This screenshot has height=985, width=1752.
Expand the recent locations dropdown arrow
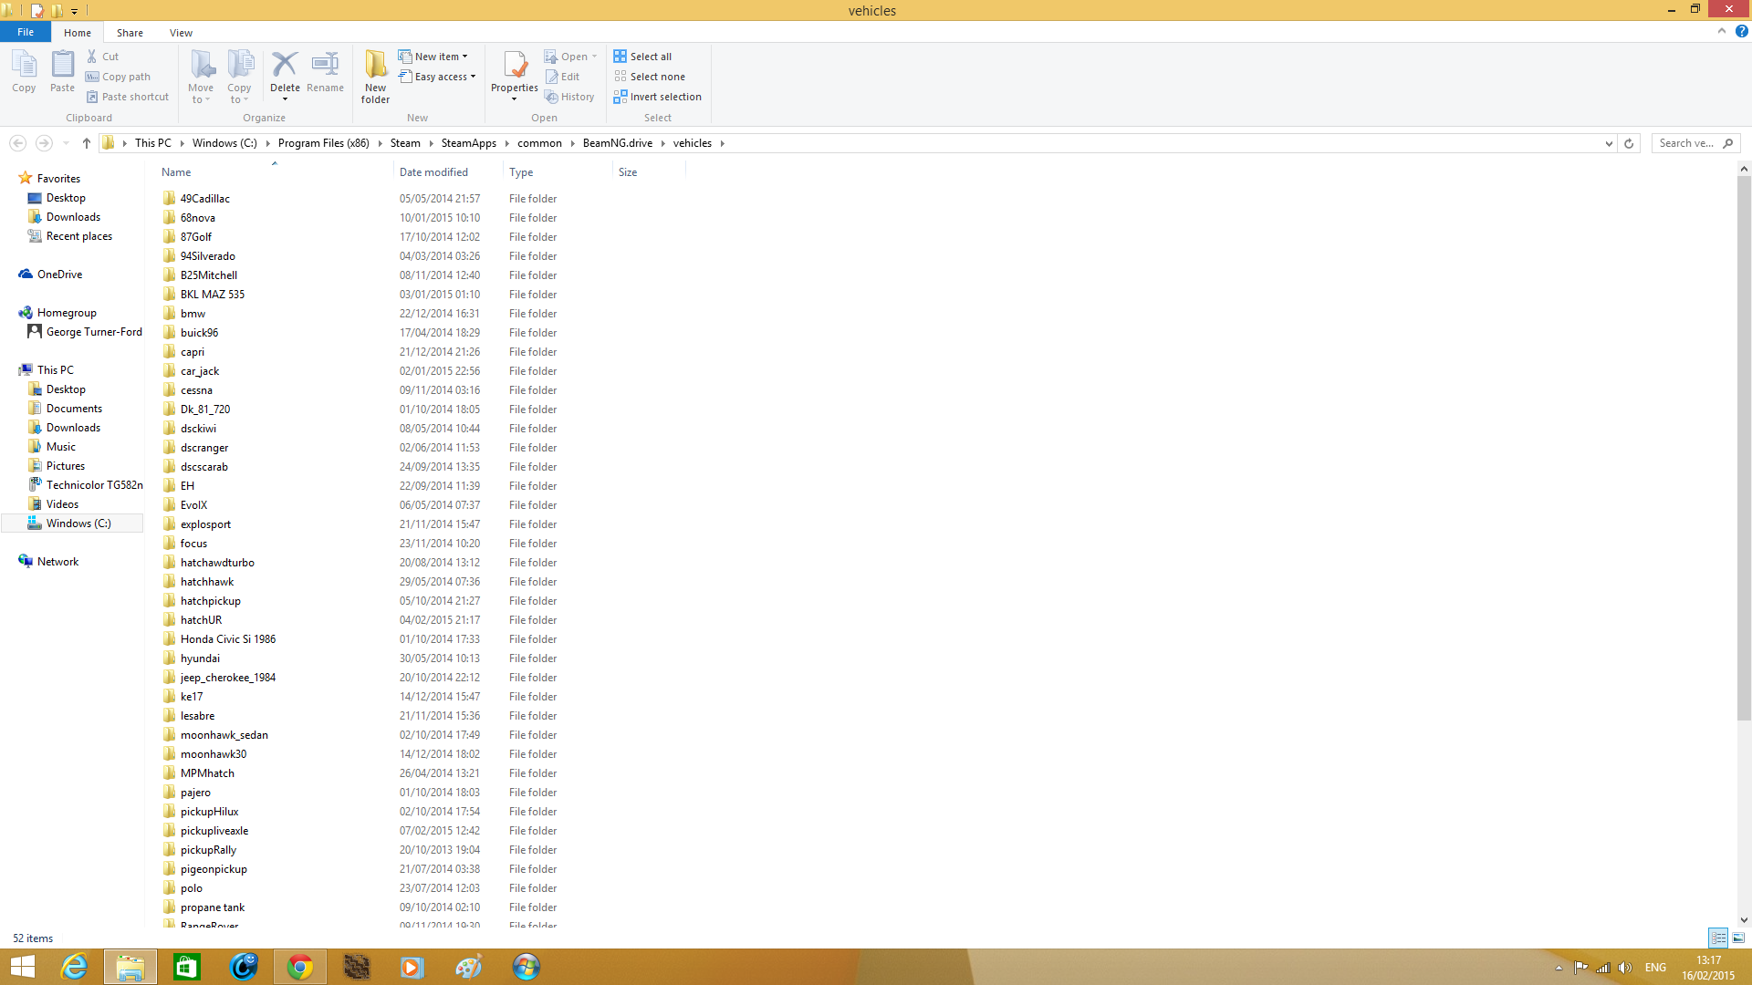(x=66, y=143)
